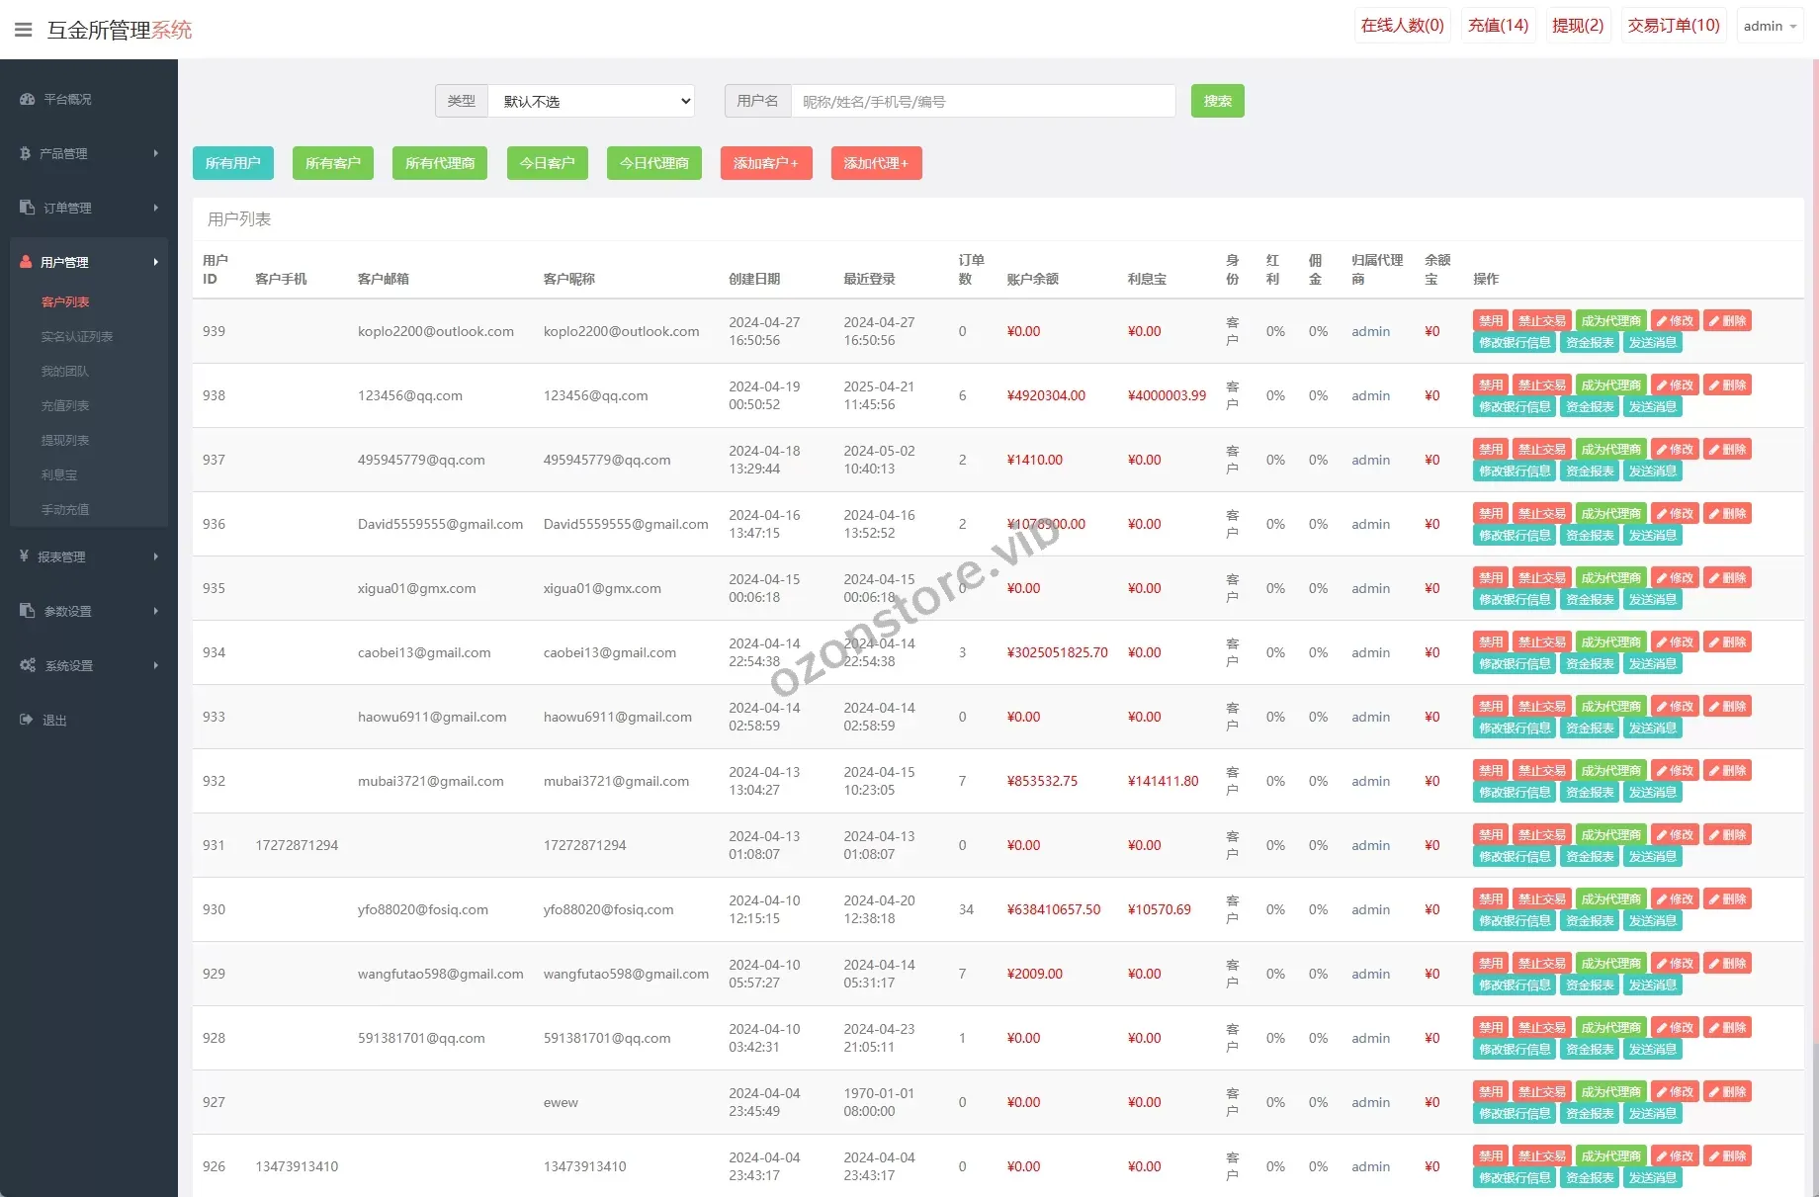Expand the 产品管理 submenu arrow
This screenshot has width=1819, height=1197.
point(156,153)
